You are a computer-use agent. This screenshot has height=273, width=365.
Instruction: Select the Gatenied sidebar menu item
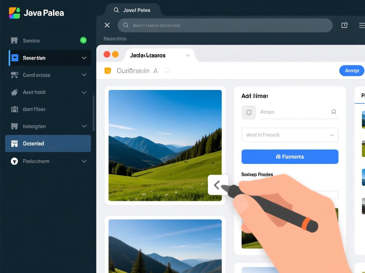coord(48,143)
